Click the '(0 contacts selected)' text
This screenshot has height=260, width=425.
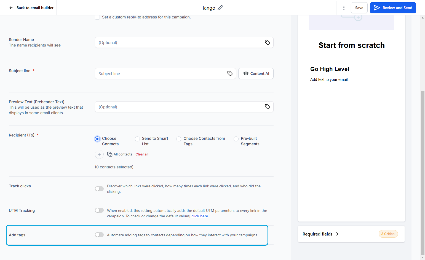[x=114, y=167]
